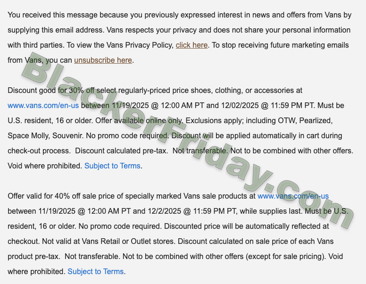The image size is (366, 284).
Task: Open 'Subject to Terms' after 30% off terms
Action: pyautogui.click(x=112, y=166)
